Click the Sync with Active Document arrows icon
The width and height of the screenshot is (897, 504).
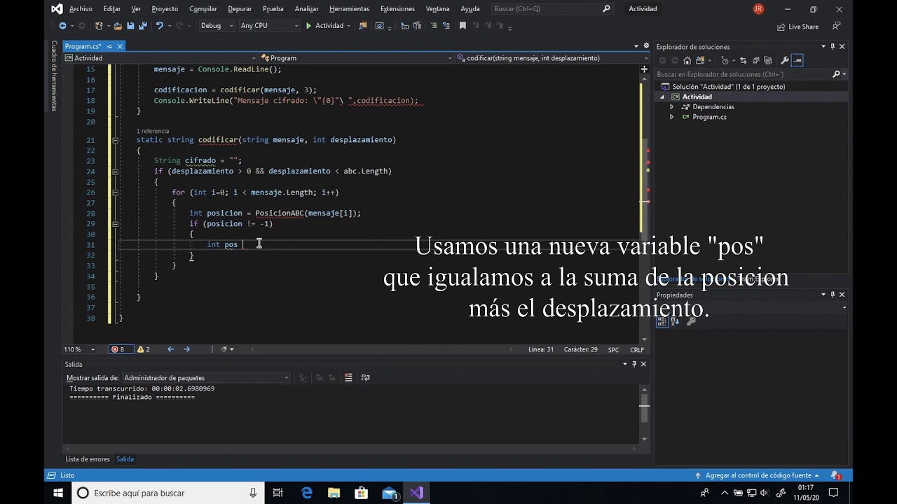click(743, 60)
